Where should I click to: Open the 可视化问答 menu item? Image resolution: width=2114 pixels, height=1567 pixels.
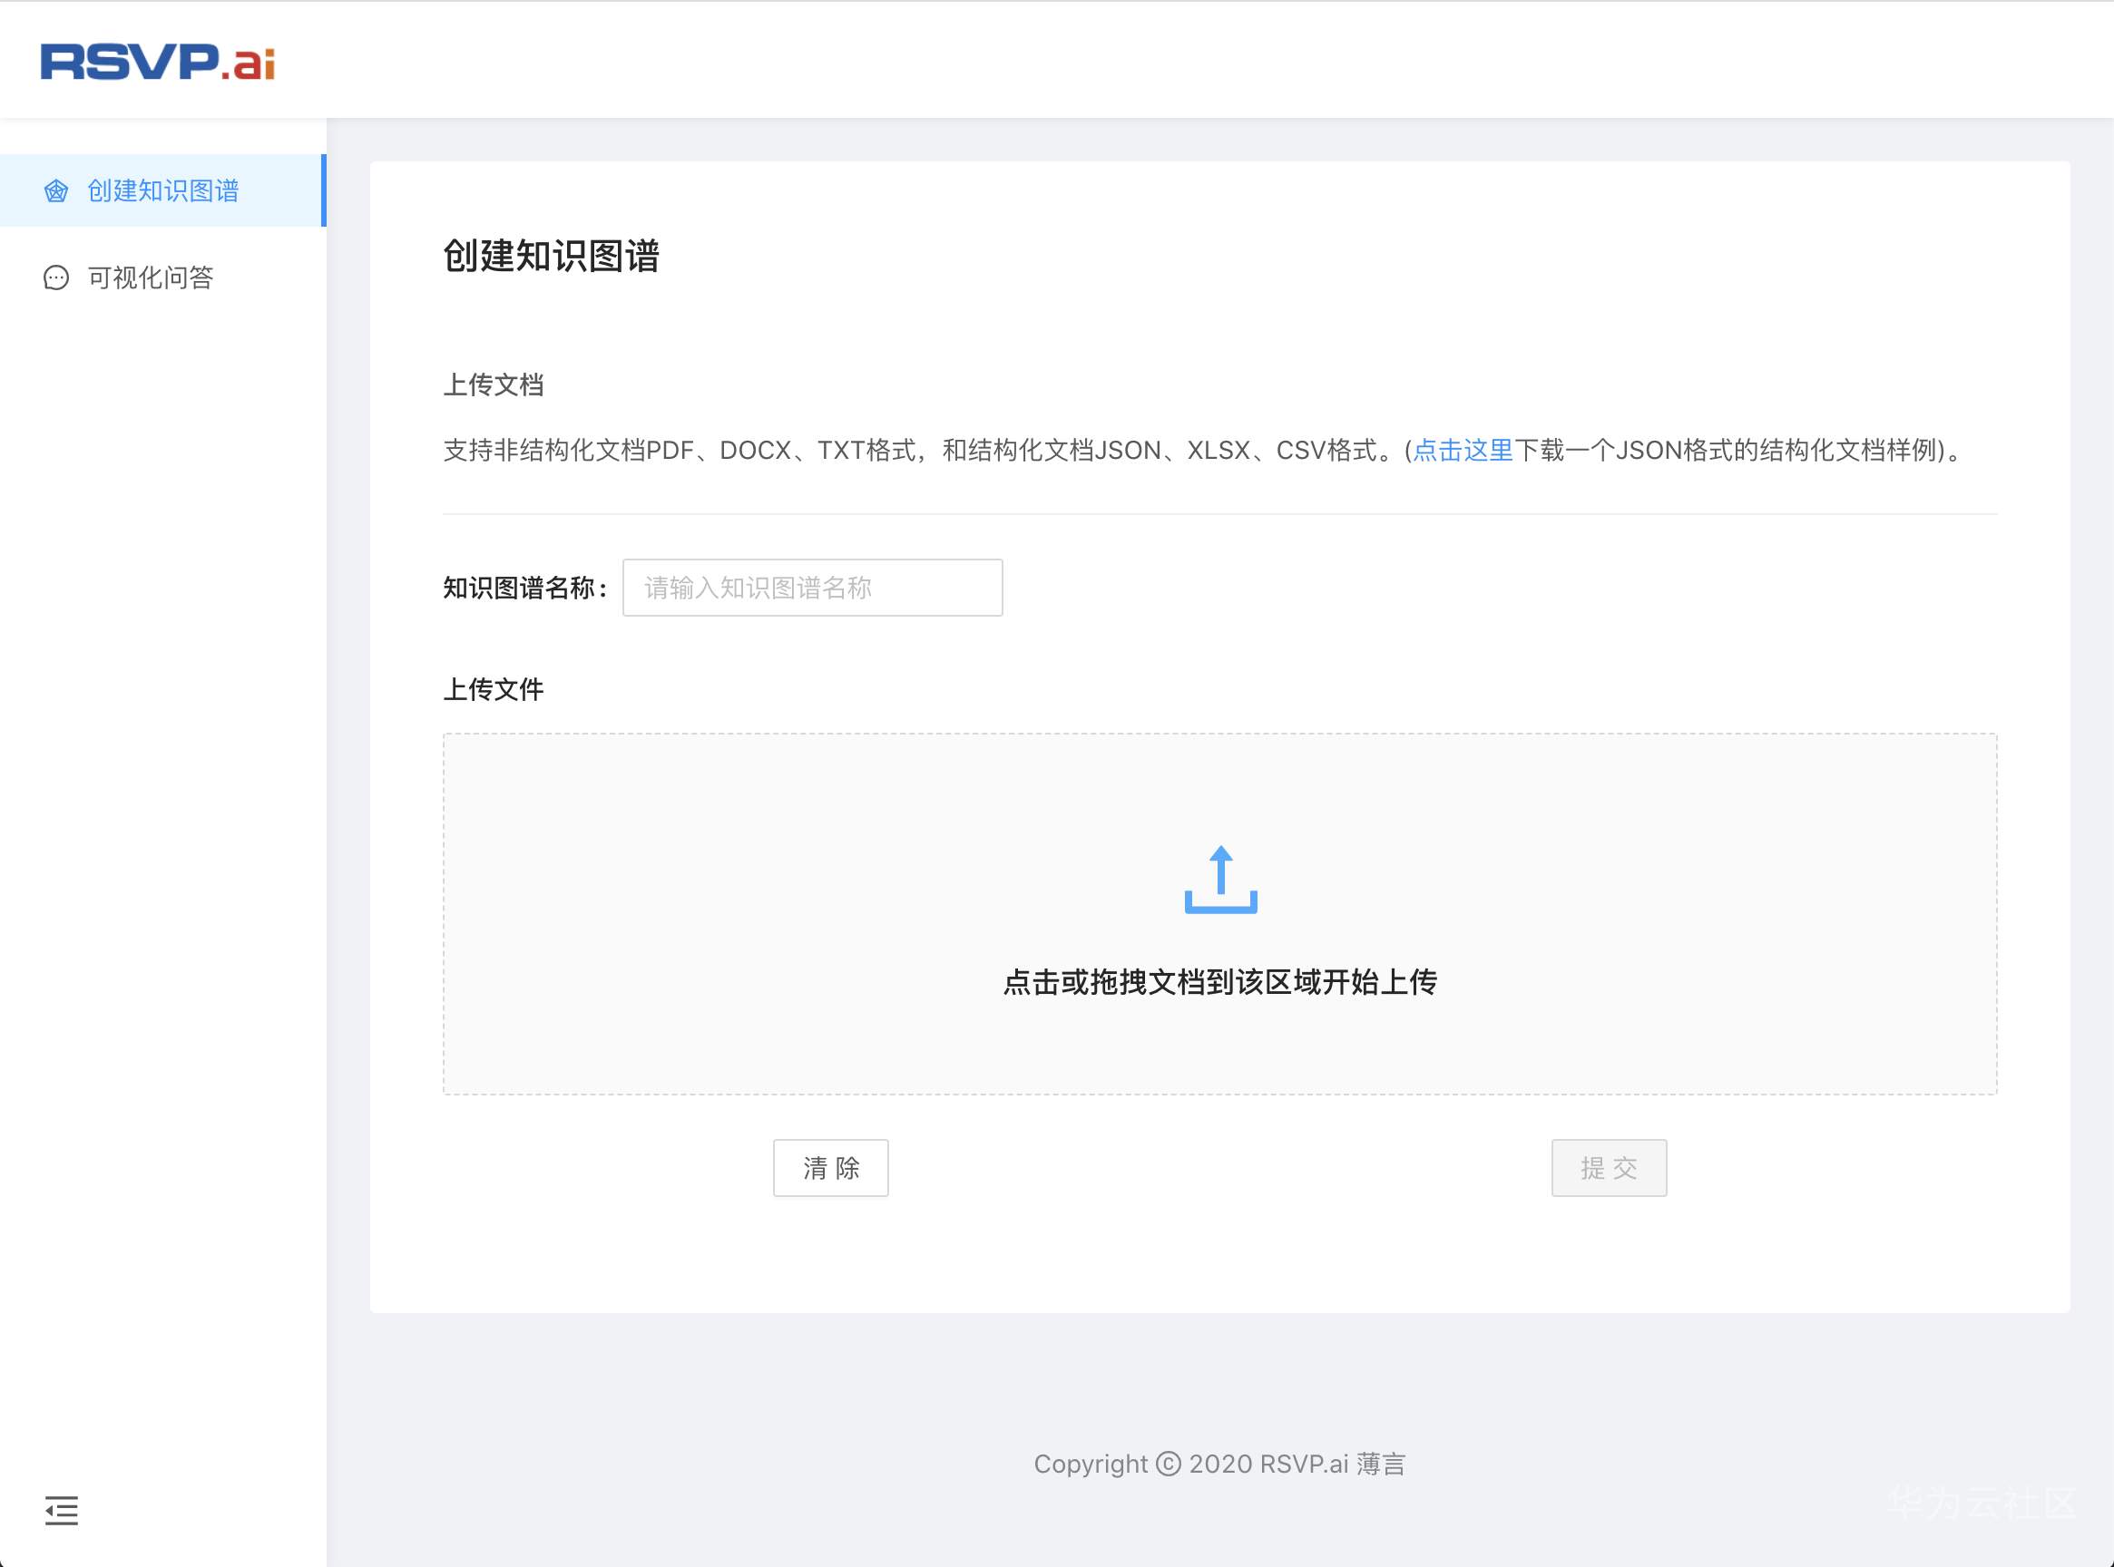[150, 277]
